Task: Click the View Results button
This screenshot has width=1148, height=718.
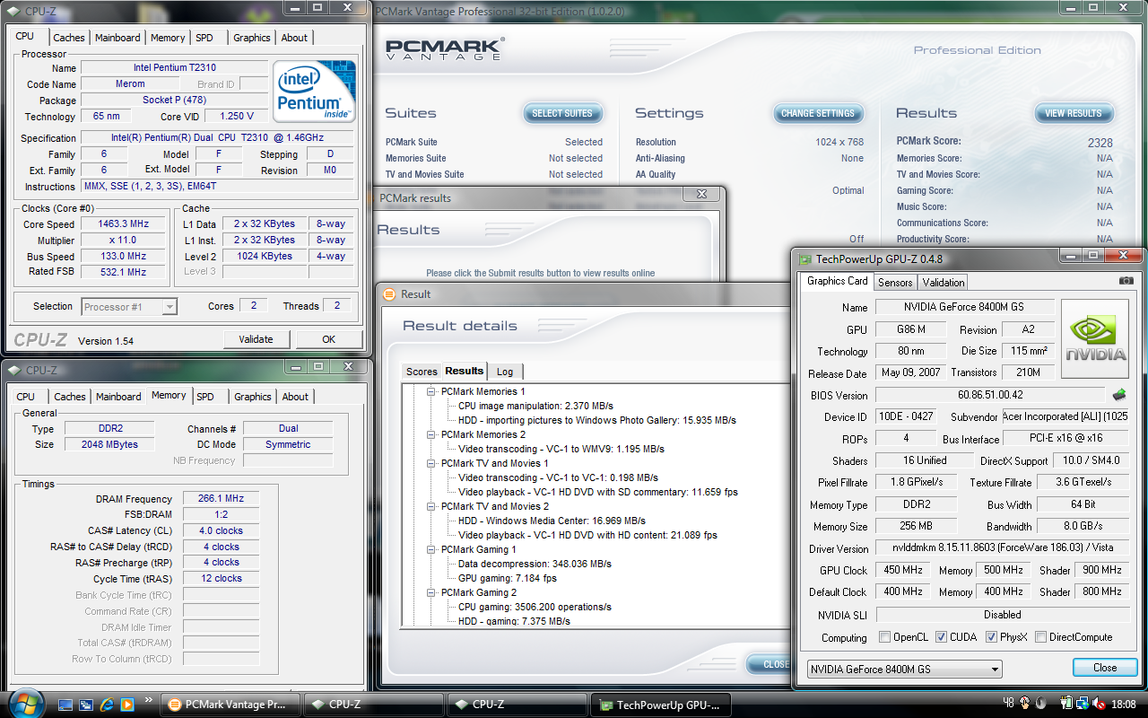Action: tap(1074, 113)
